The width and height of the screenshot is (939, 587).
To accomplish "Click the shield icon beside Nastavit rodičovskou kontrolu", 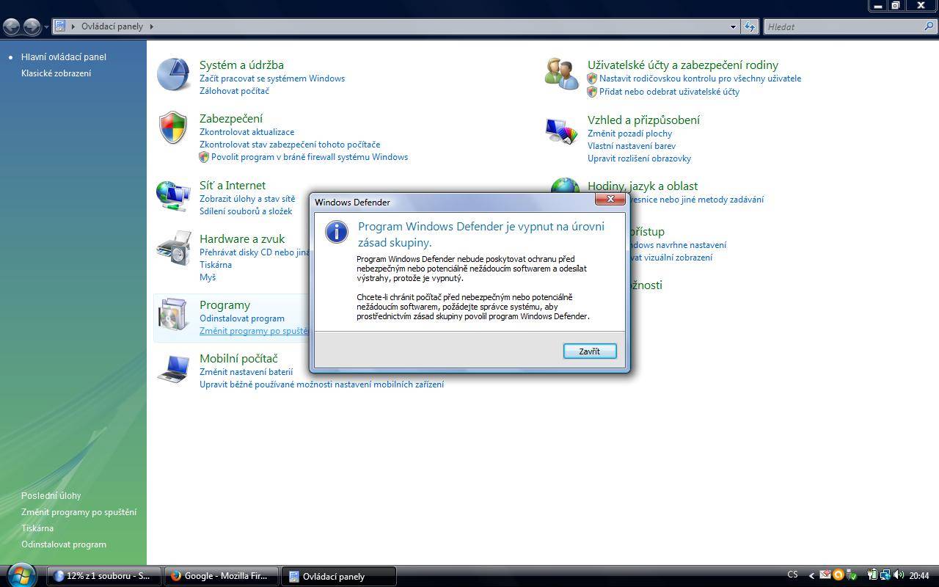I will pyautogui.click(x=592, y=79).
